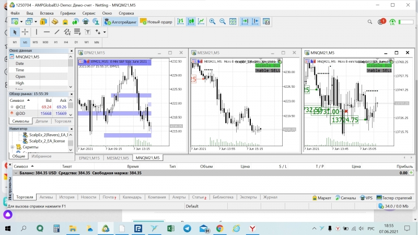Select the arrows objects tool
Viewport: 418px width, 235px height.
pos(98,32)
